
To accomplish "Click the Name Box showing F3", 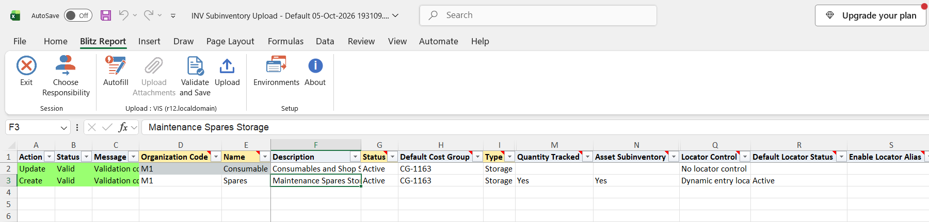I will [32, 127].
